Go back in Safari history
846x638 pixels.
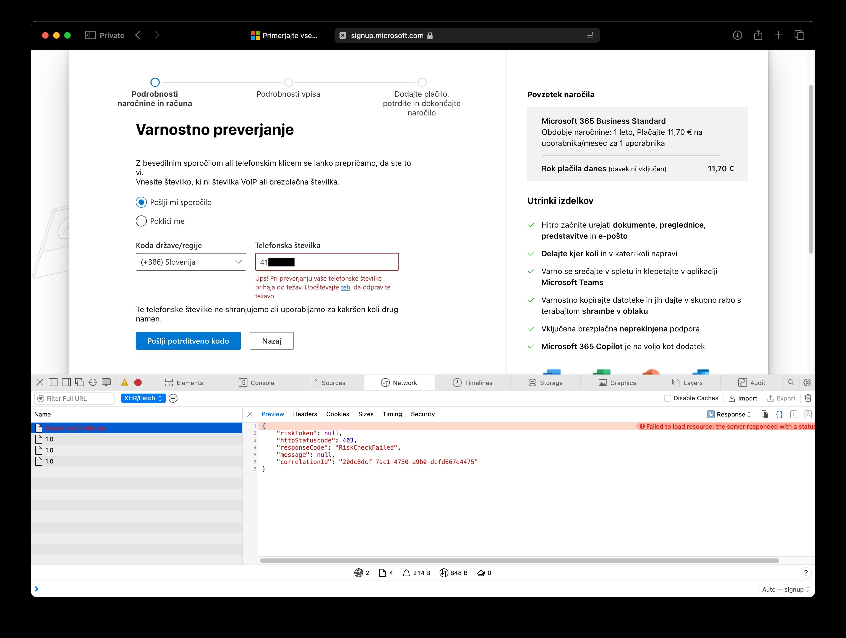coord(138,35)
